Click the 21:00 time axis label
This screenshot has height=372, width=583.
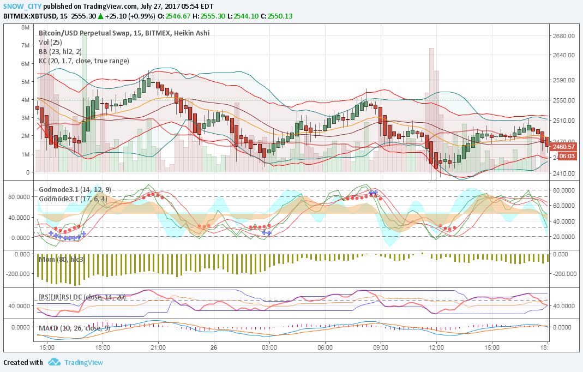[x=158, y=347]
